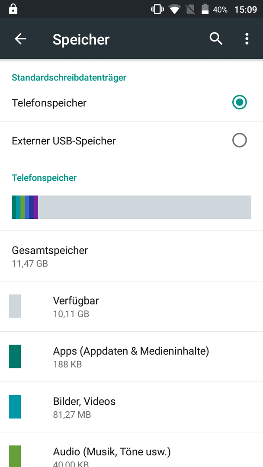Viewport: 263px width, 467px height.
Task: Tap the 15:09 clock in status bar
Action: (x=246, y=10)
